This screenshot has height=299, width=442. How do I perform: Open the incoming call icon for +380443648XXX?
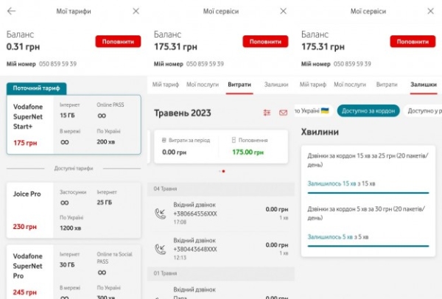click(x=161, y=249)
